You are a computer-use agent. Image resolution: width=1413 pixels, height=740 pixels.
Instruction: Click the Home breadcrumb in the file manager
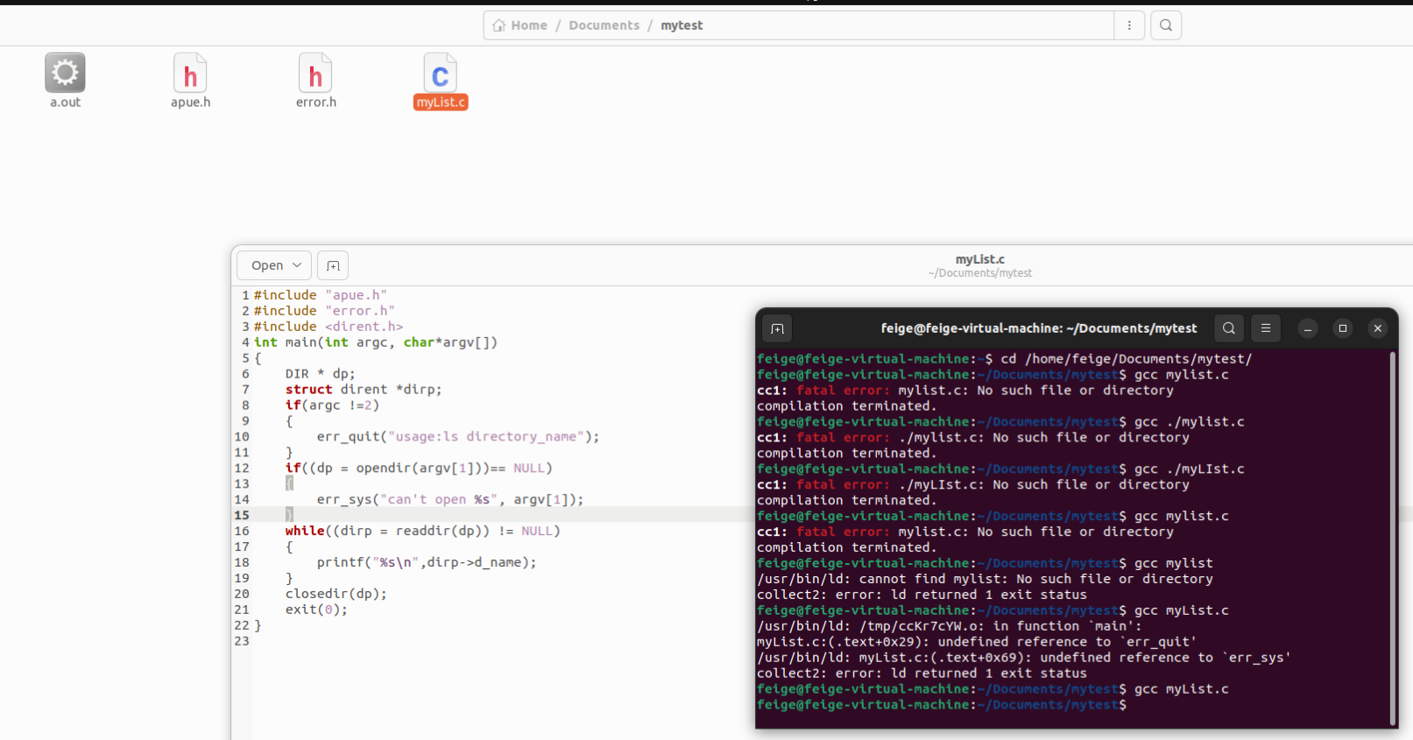tap(519, 25)
